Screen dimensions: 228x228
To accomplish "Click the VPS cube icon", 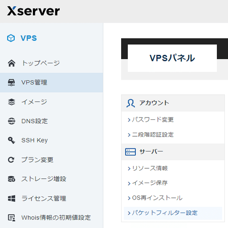I will (11, 38).
